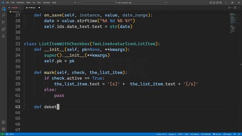This screenshot has height=136, width=242.
Task: Open the Edit menu
Action: pyautogui.click(x=13, y=3)
